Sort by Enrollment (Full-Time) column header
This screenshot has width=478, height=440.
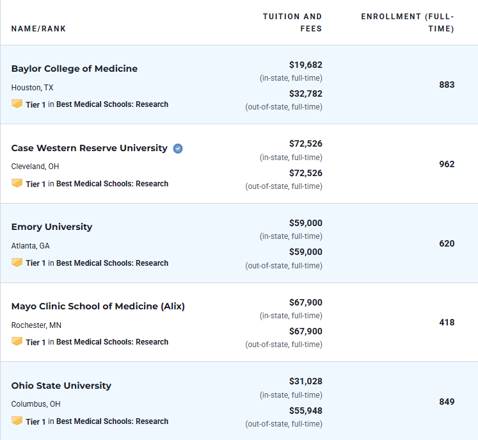(x=408, y=22)
